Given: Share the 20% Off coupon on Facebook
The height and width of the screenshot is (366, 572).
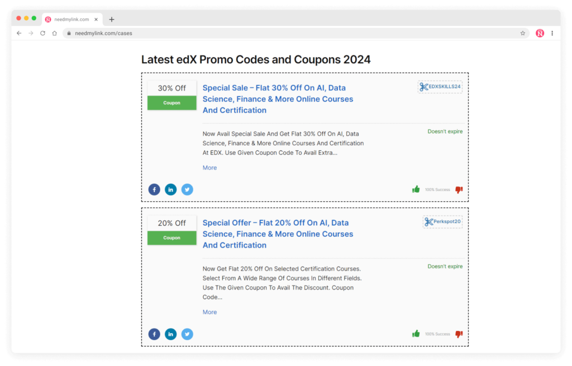Looking at the screenshot, I should (x=154, y=334).
